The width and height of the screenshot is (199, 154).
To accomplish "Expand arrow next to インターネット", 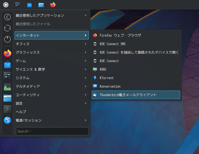I will coord(86,35).
